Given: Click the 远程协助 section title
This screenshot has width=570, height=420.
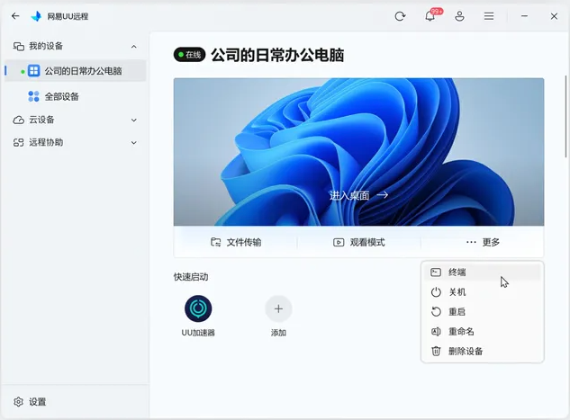Looking at the screenshot, I should (x=46, y=142).
